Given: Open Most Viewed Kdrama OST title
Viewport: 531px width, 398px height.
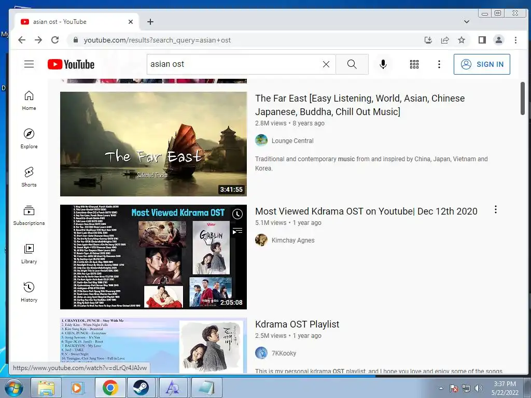Looking at the screenshot, I should [366, 211].
